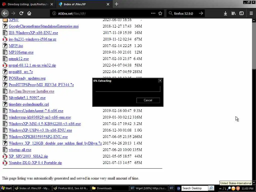
Task: Open WindowsXP-USP4-v3.1b-x86-ENU.exe link
Action: (40, 130)
